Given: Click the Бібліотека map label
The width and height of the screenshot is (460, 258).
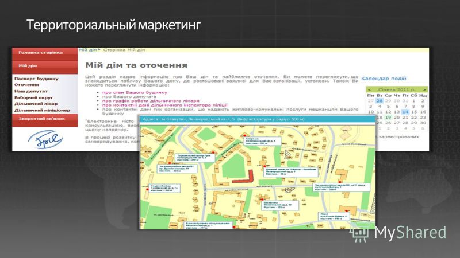Looking at the screenshot, I should tap(280, 205).
